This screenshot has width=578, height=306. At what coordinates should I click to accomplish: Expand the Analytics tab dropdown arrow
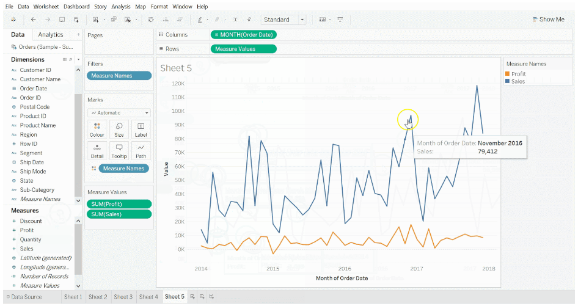pyautogui.click(x=78, y=35)
